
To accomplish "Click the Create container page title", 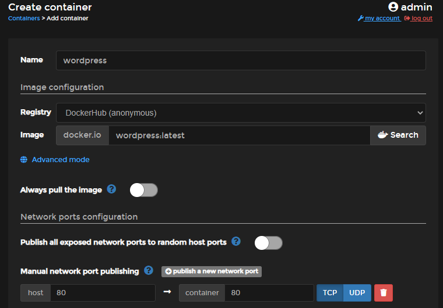I will pos(50,7).
